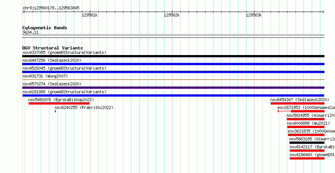335x173 pixels.
Task: Open the esv2671953 variant label
Action: point(306,107)
